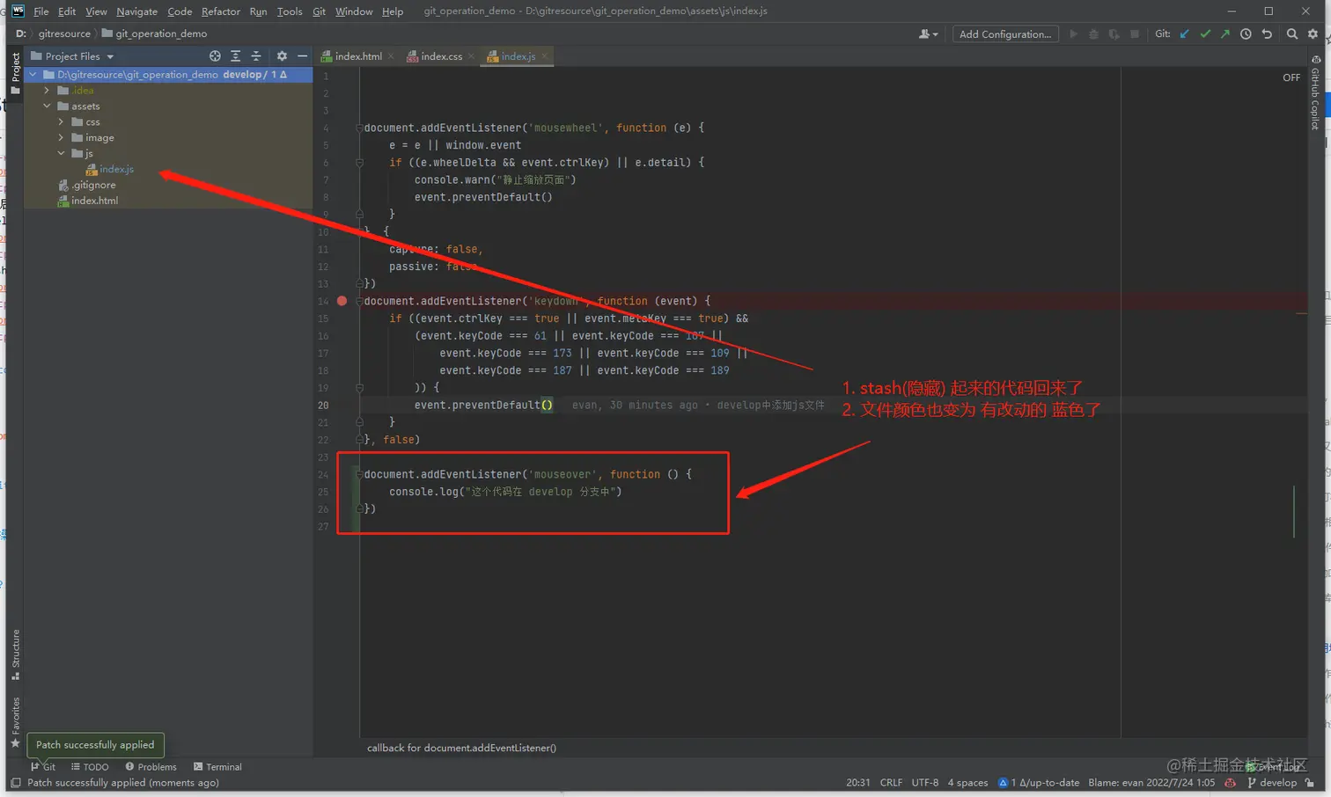Screen dimensions: 1331x797
Task: Open develop branch popup in status bar
Action: pos(1272,783)
